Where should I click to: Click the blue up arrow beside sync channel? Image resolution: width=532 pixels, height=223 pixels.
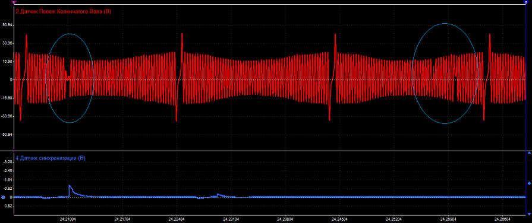(528, 154)
